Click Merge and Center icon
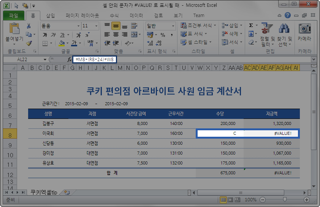320x207 pixels. click(134, 35)
